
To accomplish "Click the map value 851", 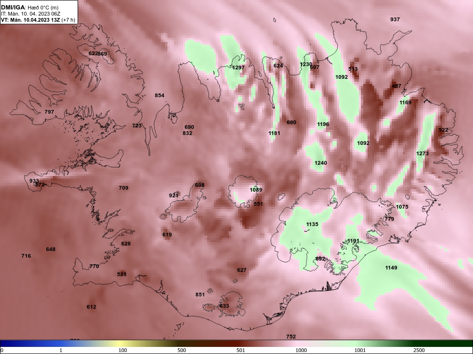I will pyautogui.click(x=200, y=295).
